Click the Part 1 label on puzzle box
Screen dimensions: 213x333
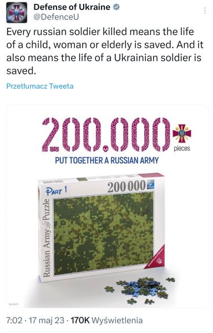pos(57,190)
